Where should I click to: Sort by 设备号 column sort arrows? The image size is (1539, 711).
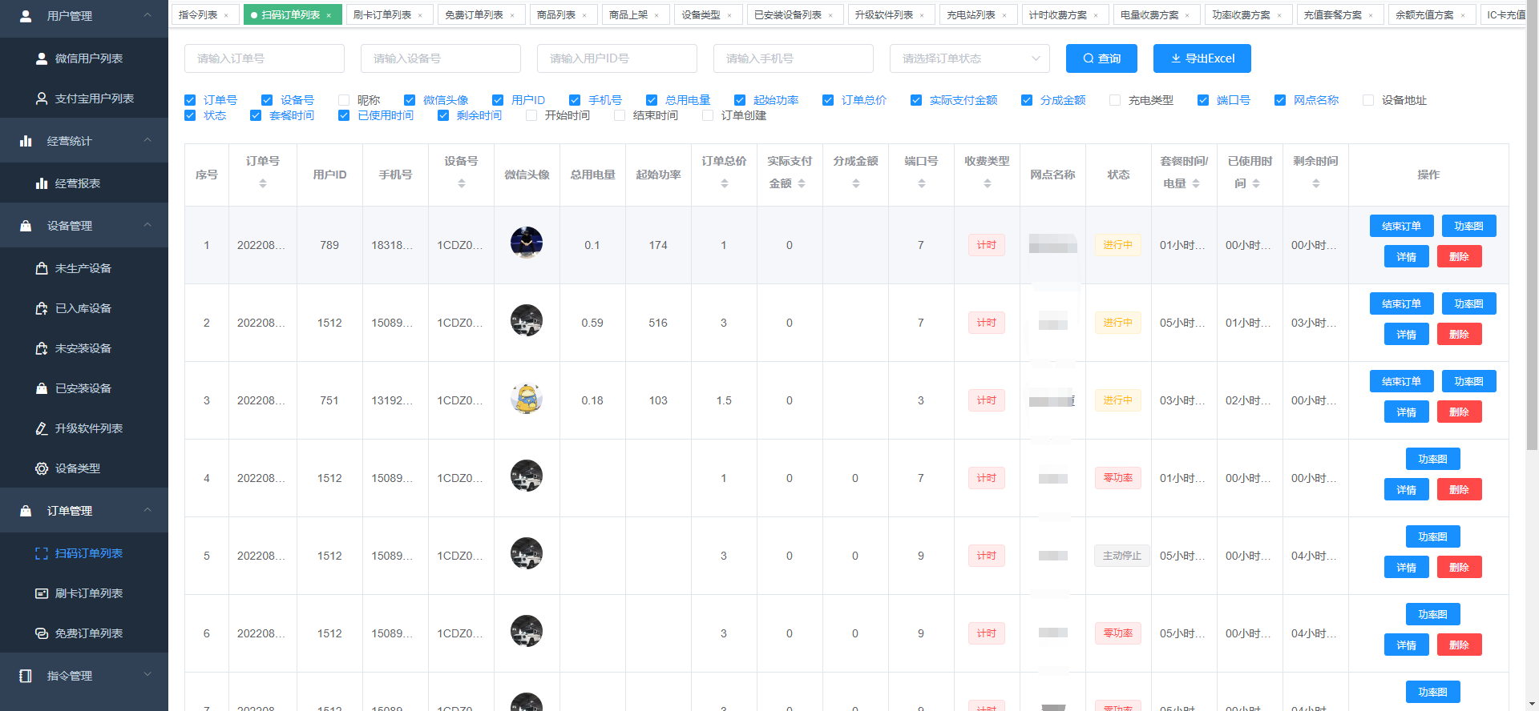462,184
